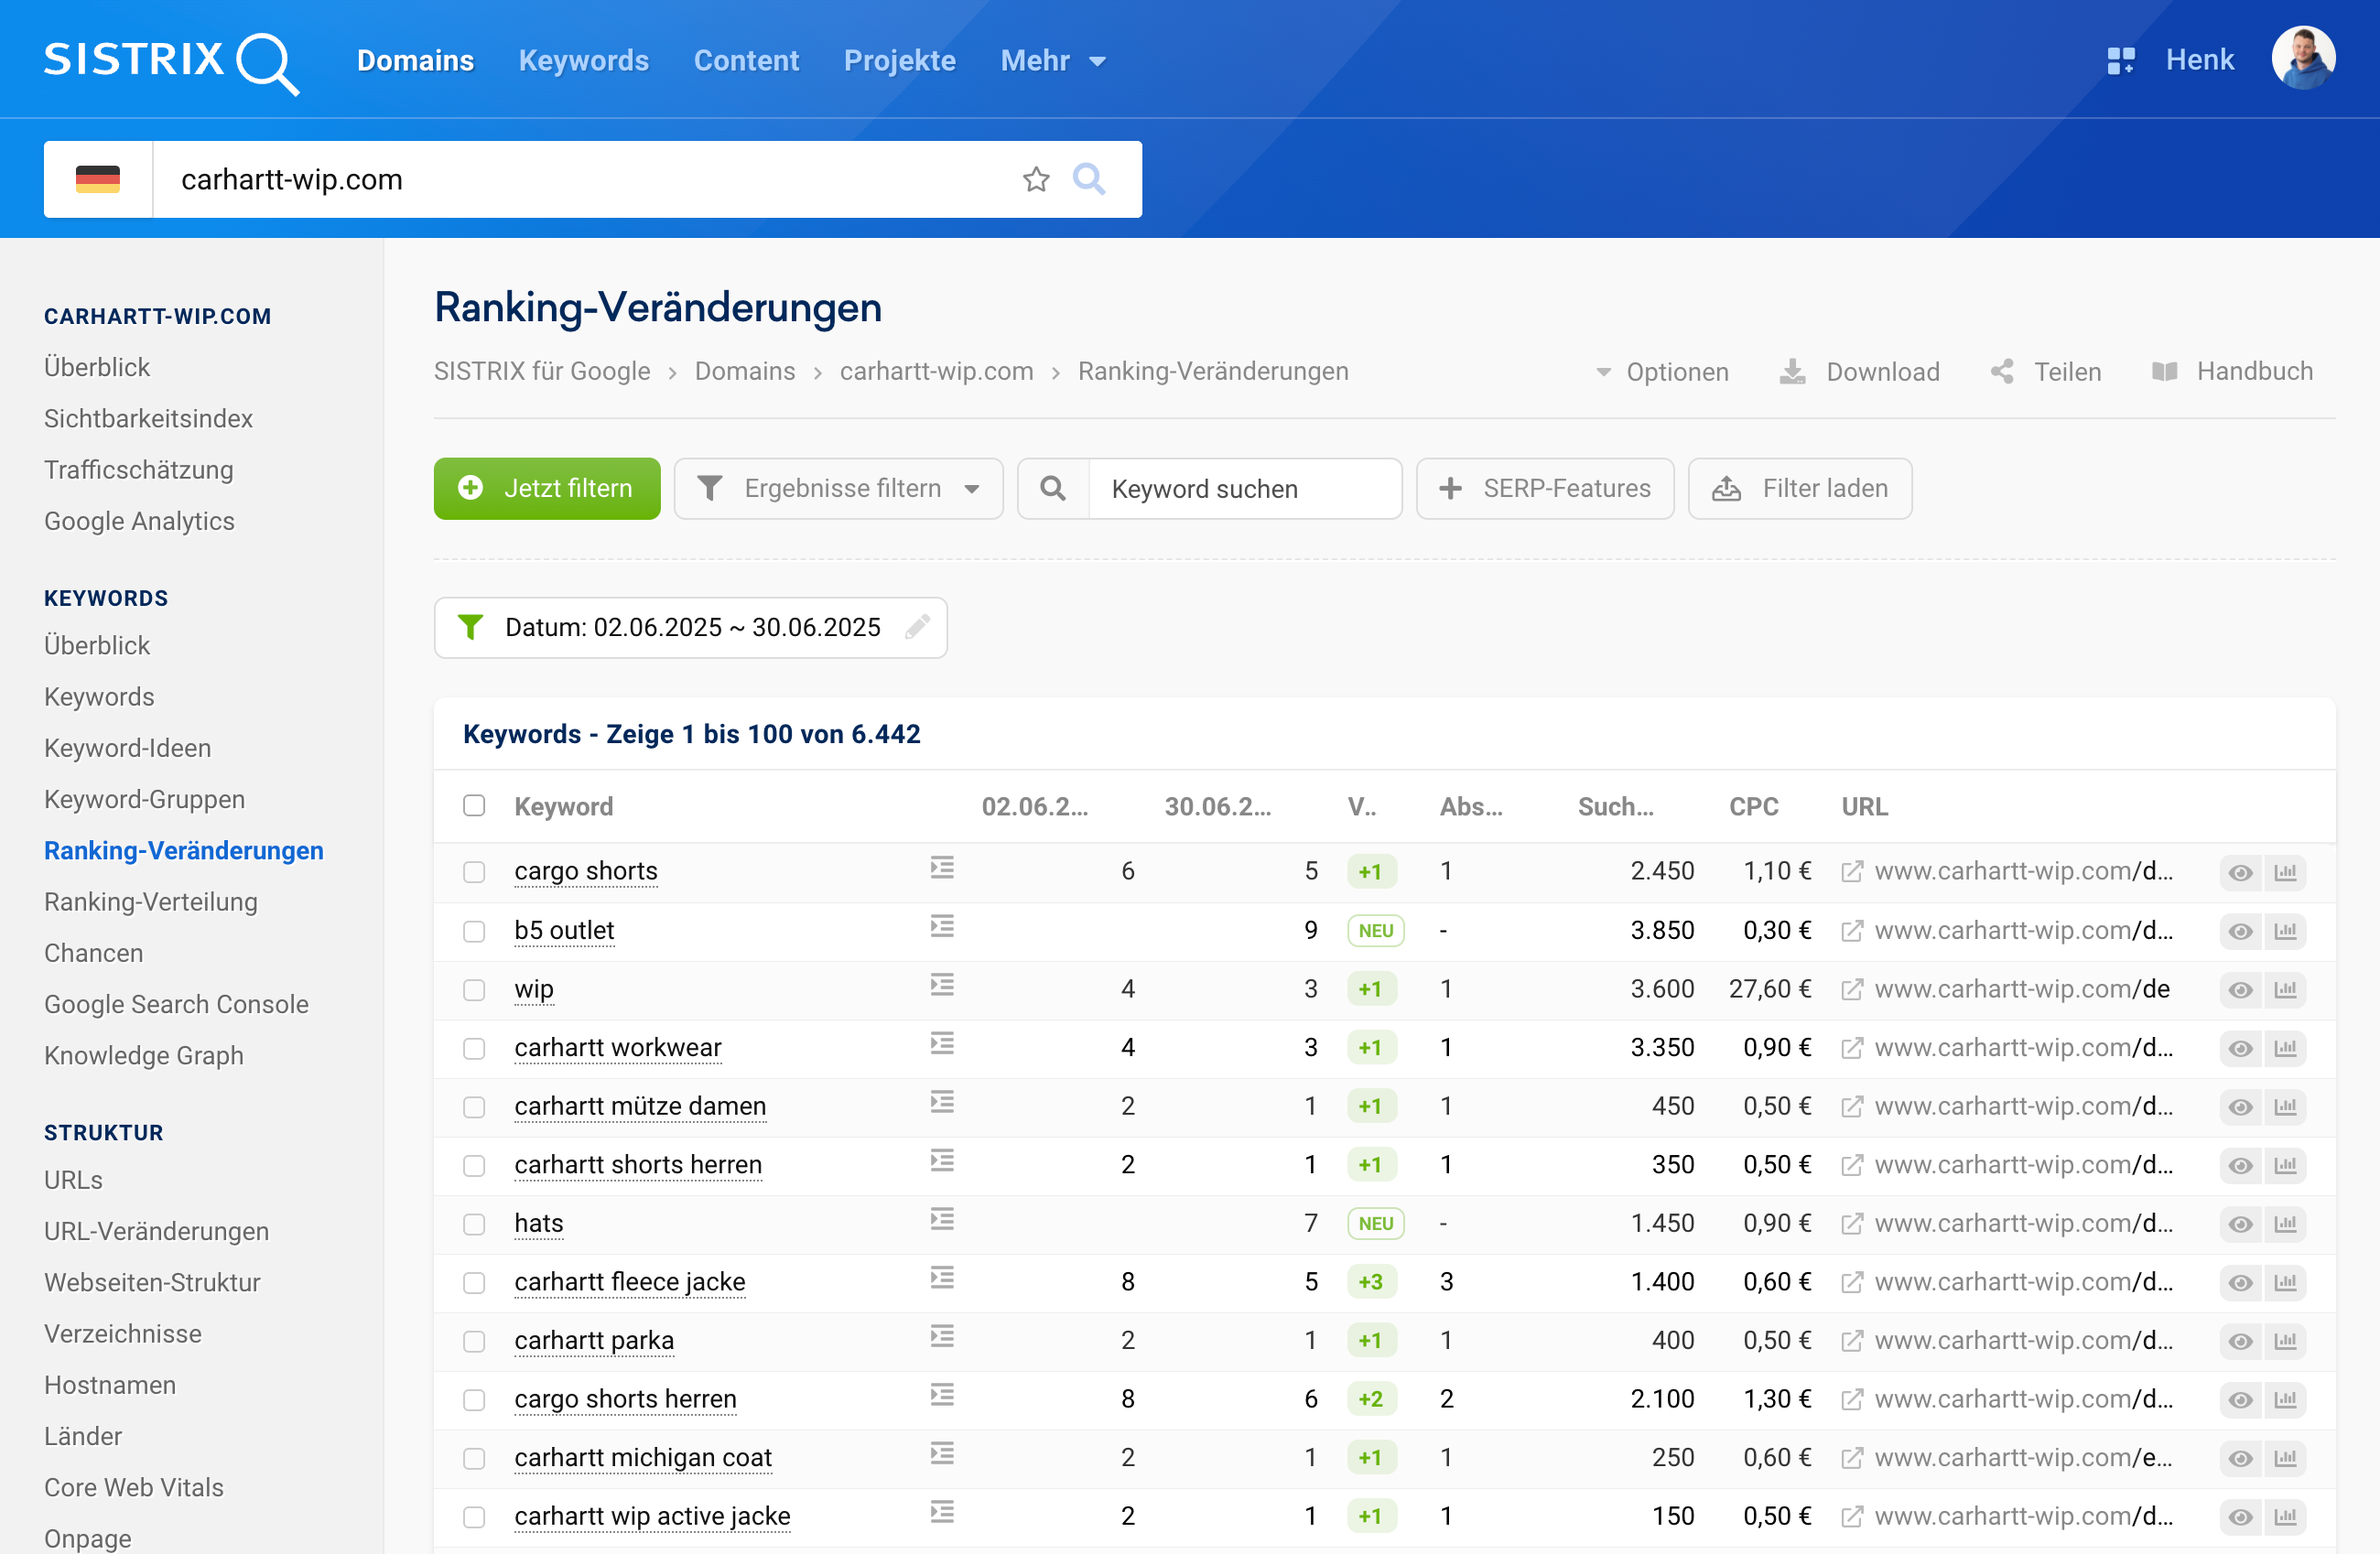Open the Ergebnisse filtern dropdown
This screenshot has height=1554, width=2380.
point(838,489)
